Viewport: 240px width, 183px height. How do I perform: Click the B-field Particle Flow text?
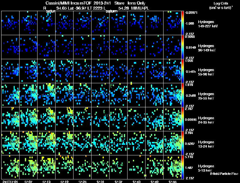click(224, 174)
